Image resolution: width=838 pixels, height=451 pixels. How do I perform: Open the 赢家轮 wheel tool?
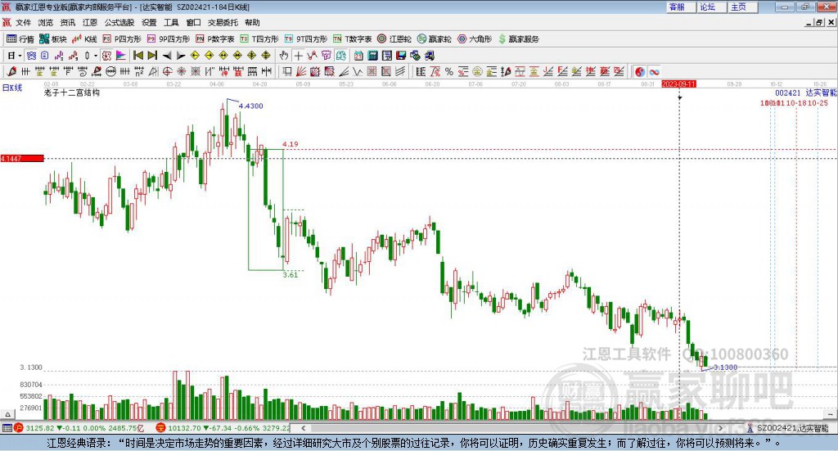pos(434,39)
